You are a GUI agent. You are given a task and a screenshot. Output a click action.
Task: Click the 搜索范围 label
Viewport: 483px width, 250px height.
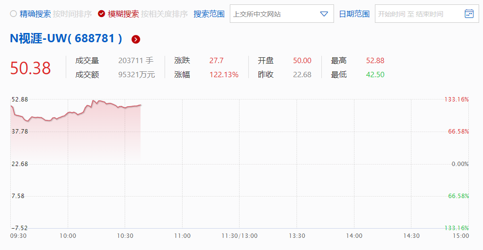209,14
